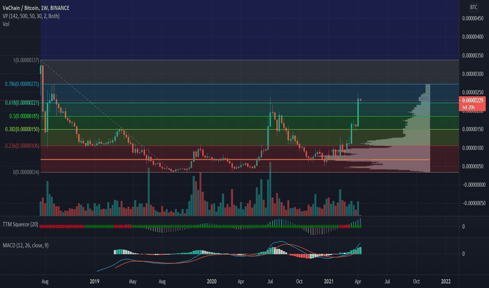Click the 0.00000300 price axis label
Image resolution: width=489 pixels, height=288 pixels.
click(473, 74)
